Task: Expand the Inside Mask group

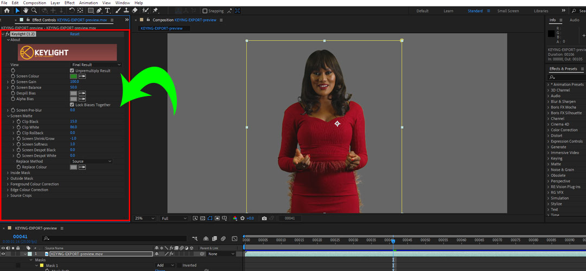Action: [x=8, y=173]
